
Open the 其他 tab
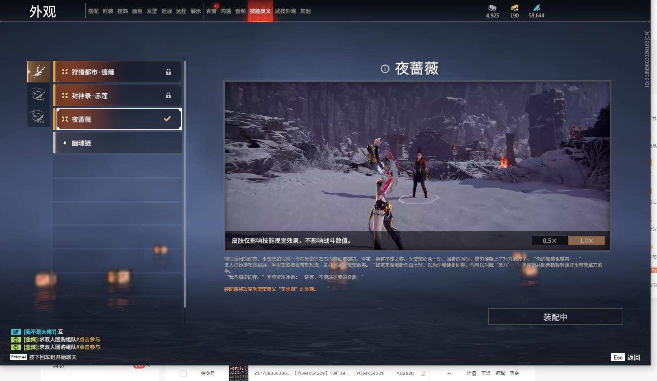point(306,11)
